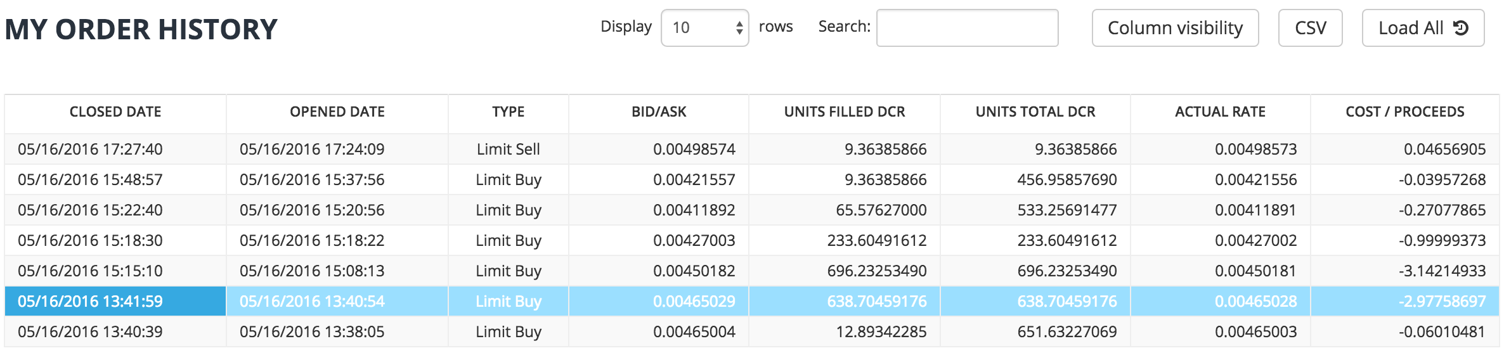The width and height of the screenshot is (1504, 360).
Task: Sort by Actual Rate column header
Action: (1220, 112)
